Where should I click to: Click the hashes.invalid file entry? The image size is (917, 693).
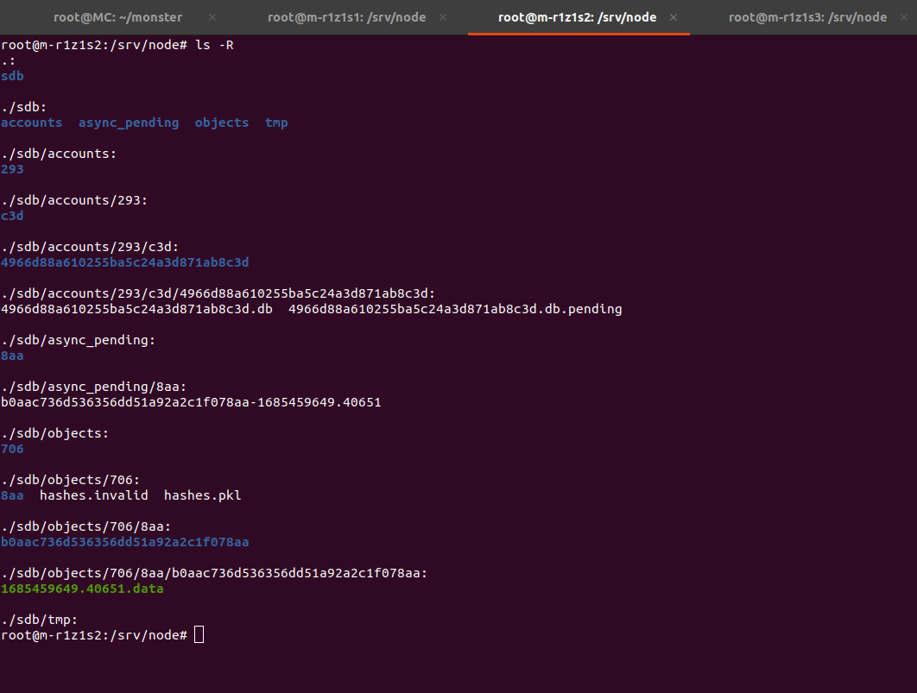(93, 495)
